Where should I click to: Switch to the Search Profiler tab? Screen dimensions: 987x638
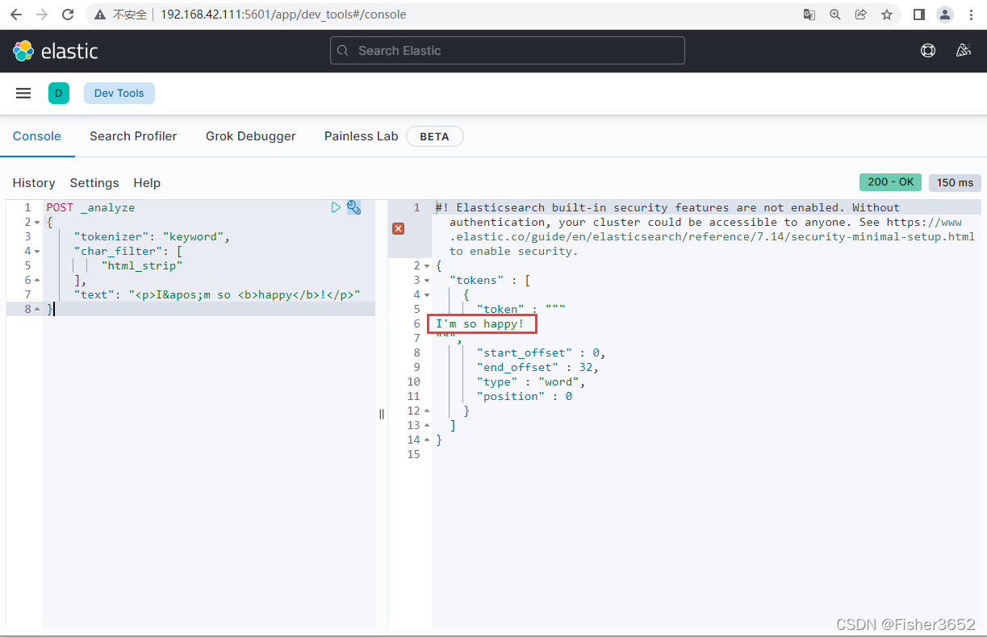point(133,136)
